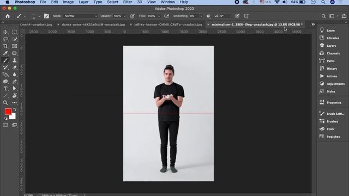
Task: Show hidden document tabs chevron
Action: pyautogui.click(x=313, y=24)
